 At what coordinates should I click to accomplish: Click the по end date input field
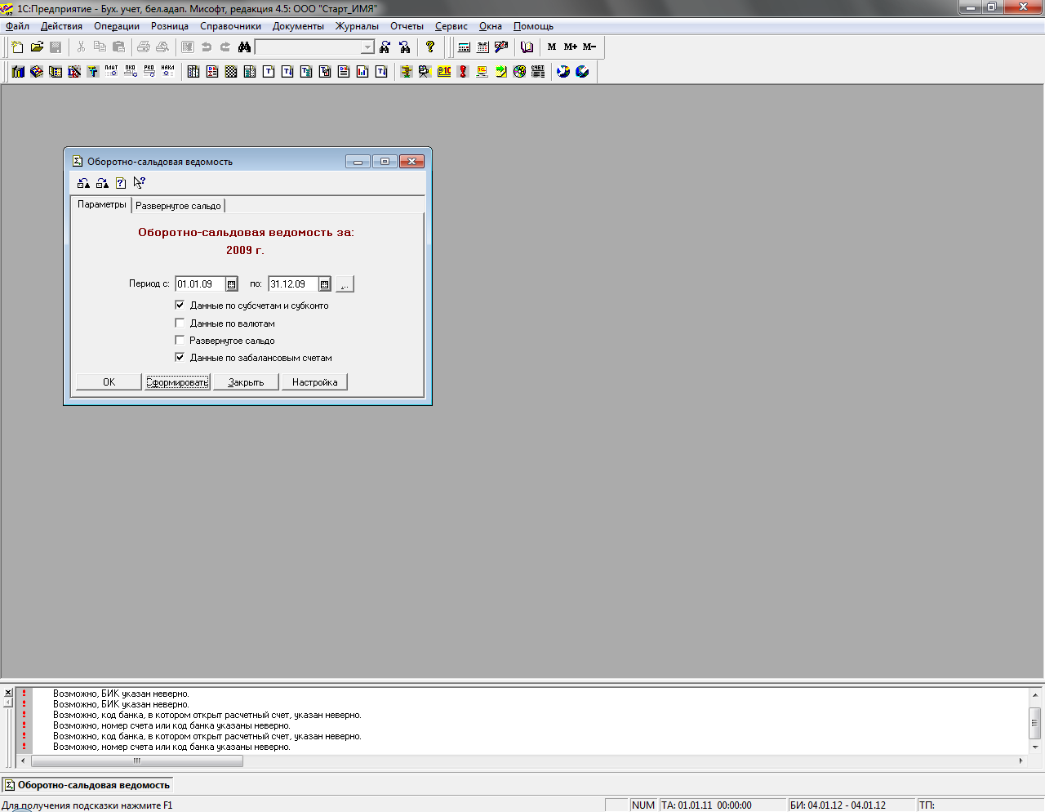tap(293, 284)
